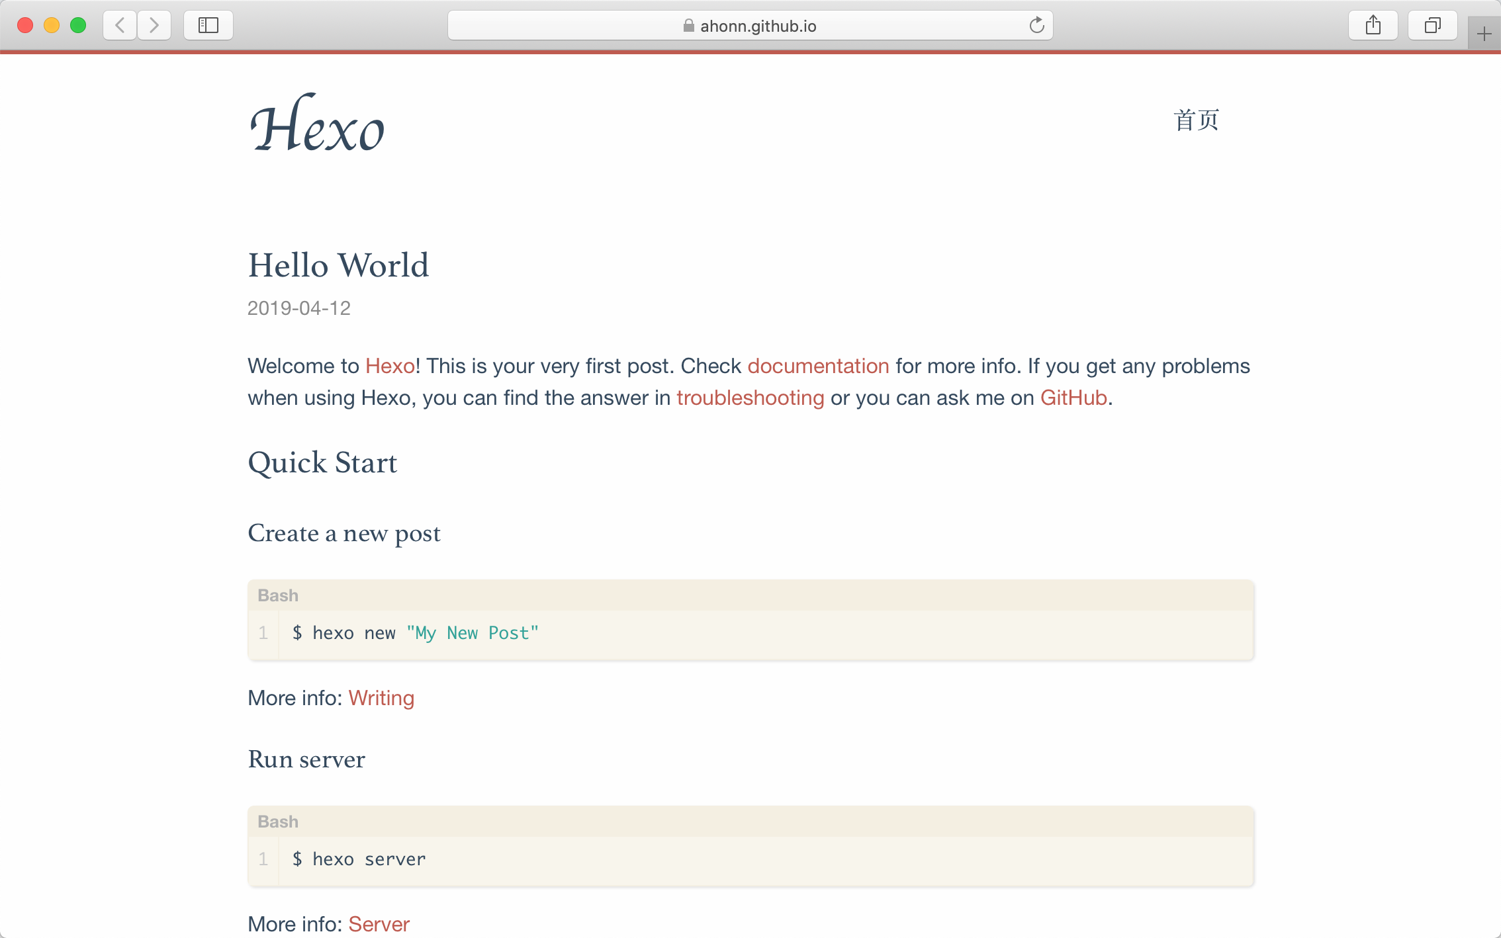Open the documentation link
The image size is (1501, 938).
[x=818, y=366]
